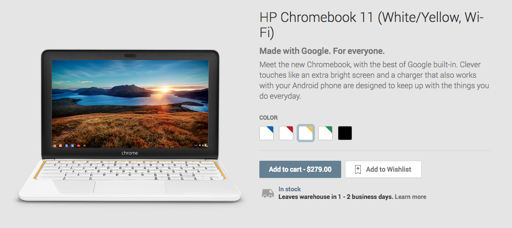Click the laptop's touchpad in the image
This screenshot has height=228, width=512.
[130, 187]
